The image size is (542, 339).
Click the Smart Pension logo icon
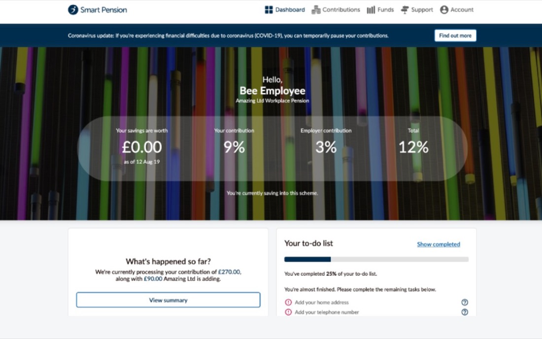coord(73,10)
